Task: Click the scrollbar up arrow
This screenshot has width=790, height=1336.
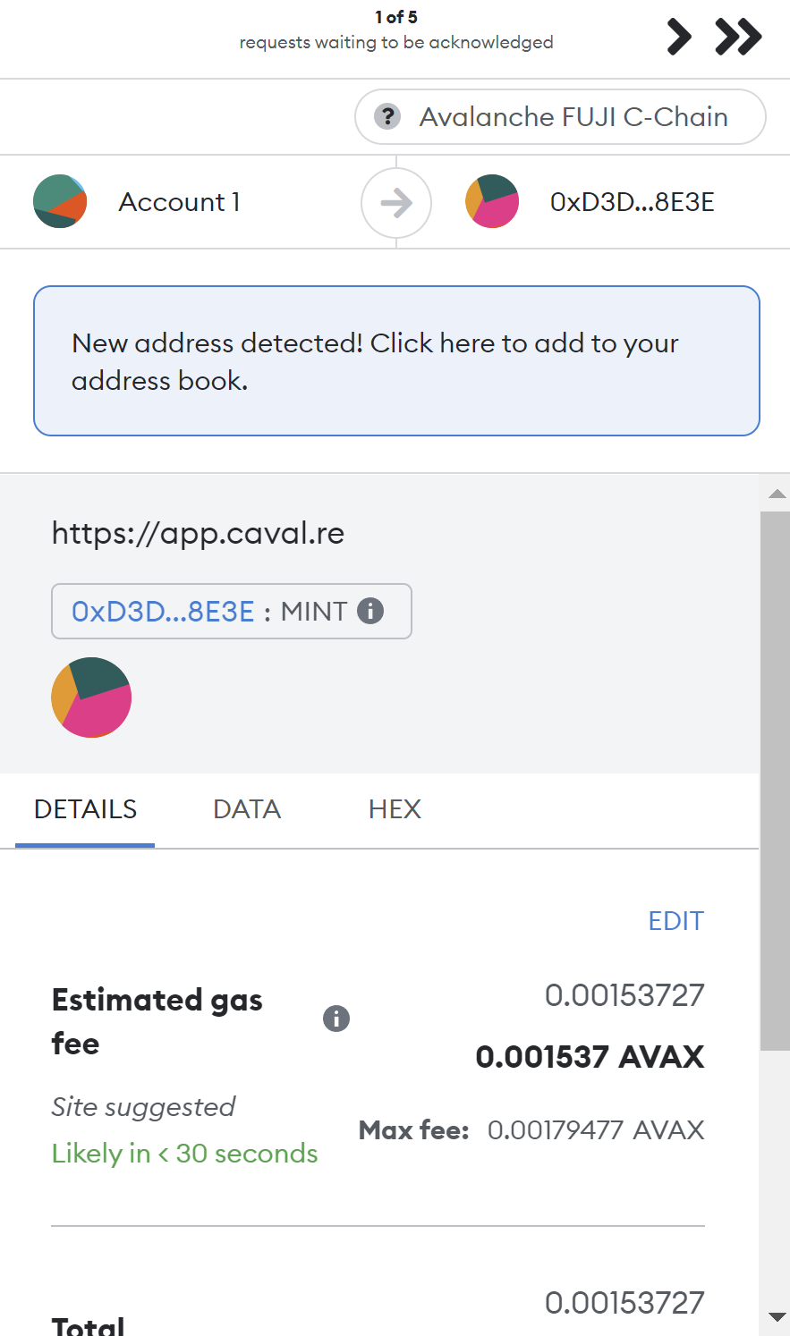Action: (777, 494)
